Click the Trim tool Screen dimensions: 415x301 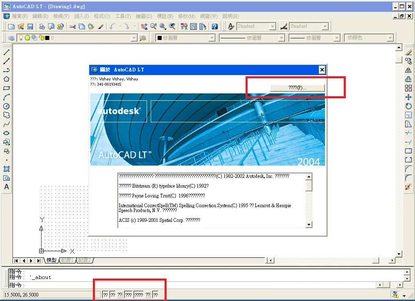[x=408, y=133]
